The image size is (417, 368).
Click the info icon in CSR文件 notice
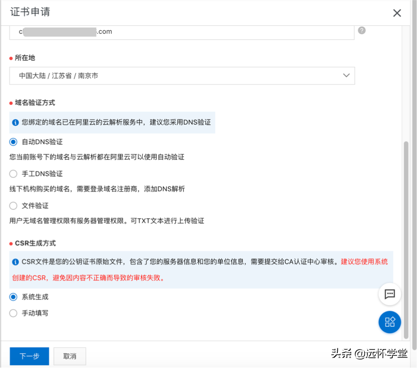[x=16, y=262]
